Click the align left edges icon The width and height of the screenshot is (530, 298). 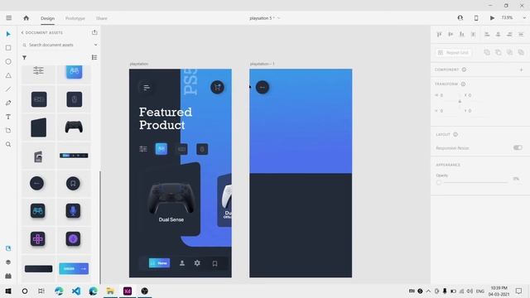pyautogui.click(x=487, y=34)
